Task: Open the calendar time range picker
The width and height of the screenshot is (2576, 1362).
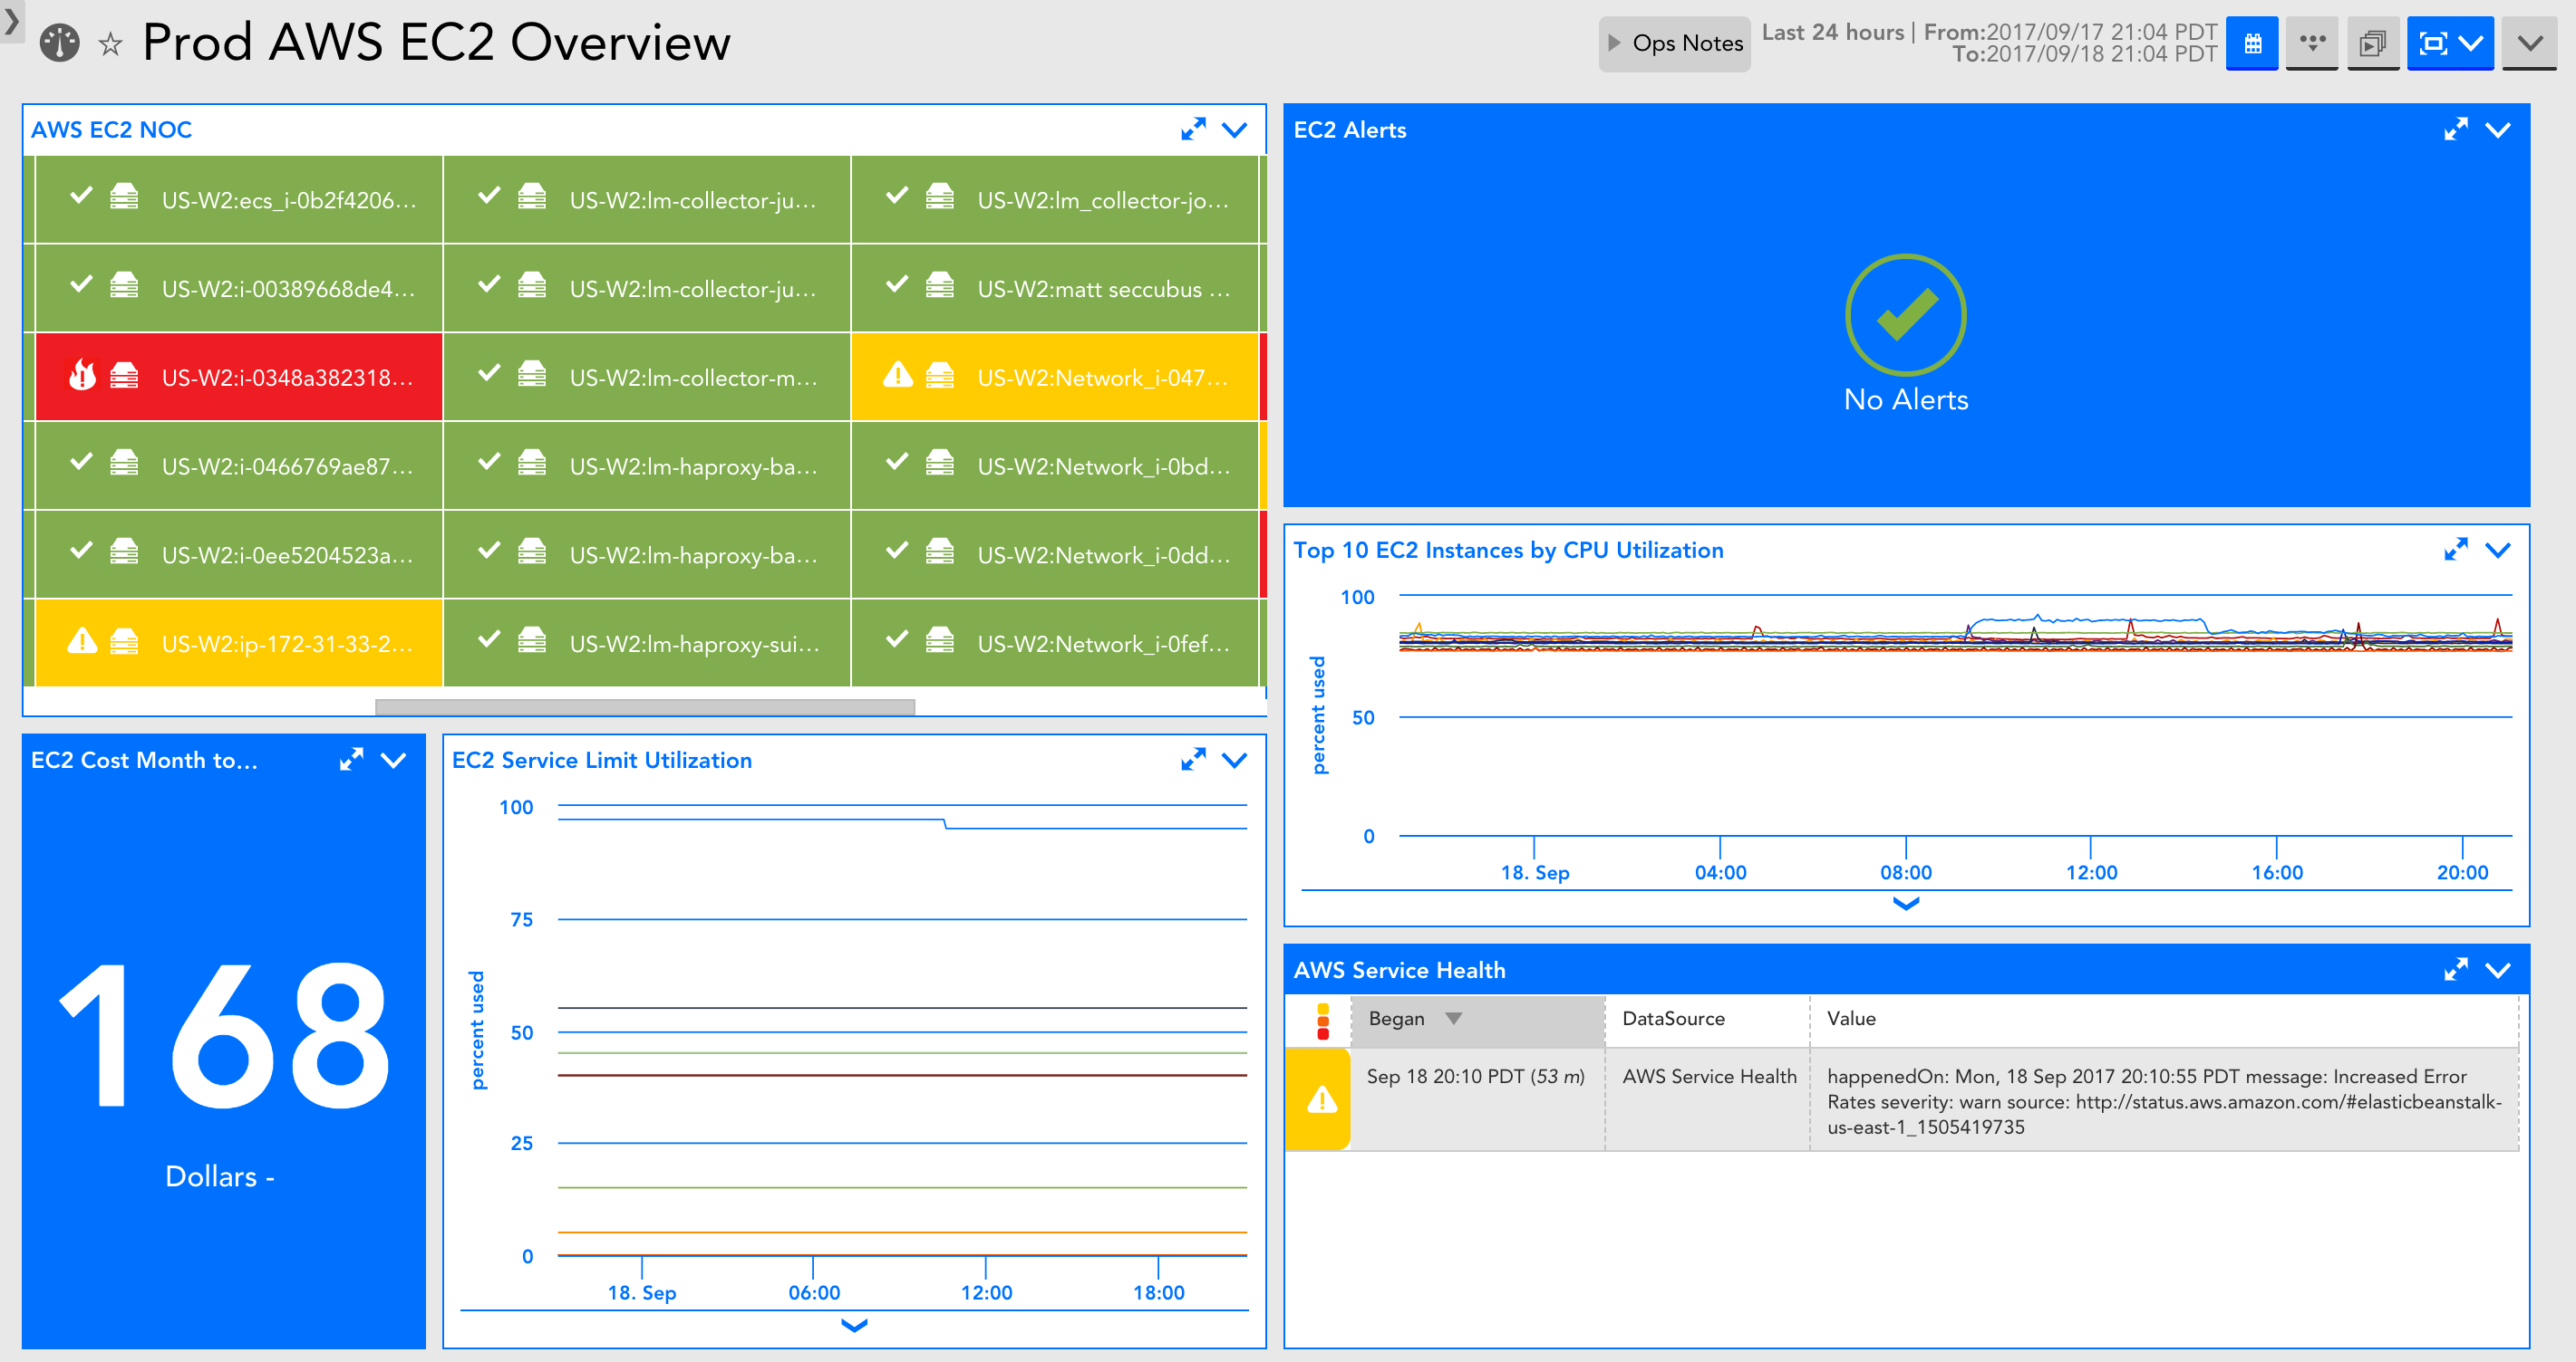Action: [x=2252, y=43]
